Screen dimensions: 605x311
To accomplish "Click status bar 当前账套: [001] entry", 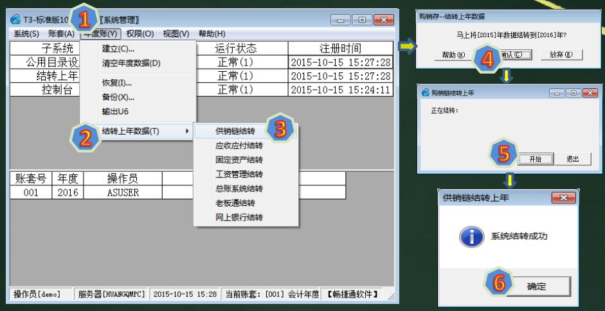I will coord(271,294).
